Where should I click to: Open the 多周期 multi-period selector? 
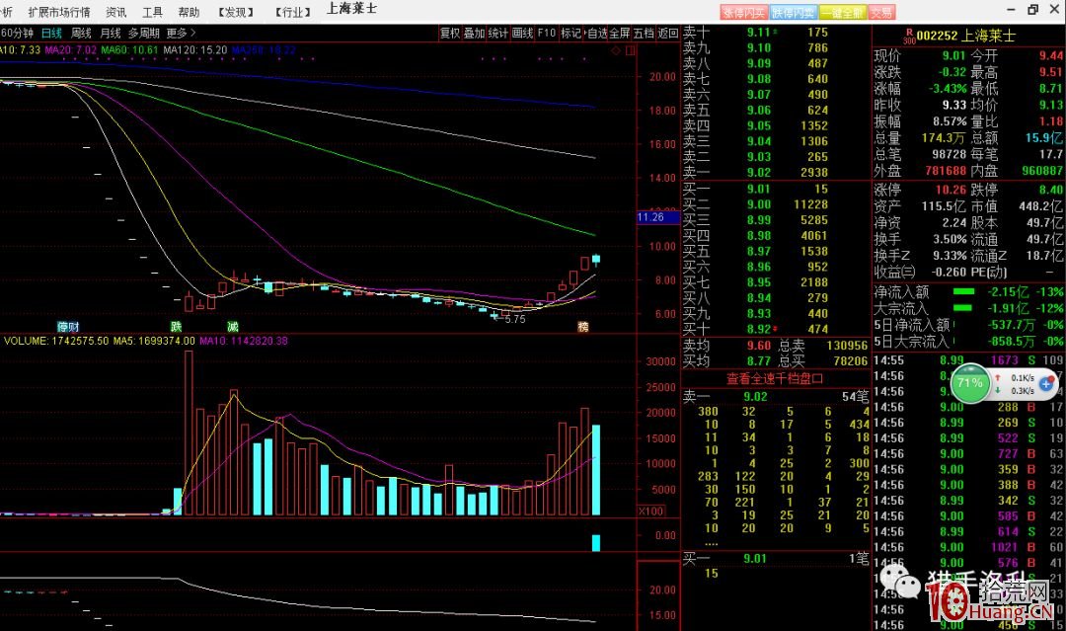(144, 33)
